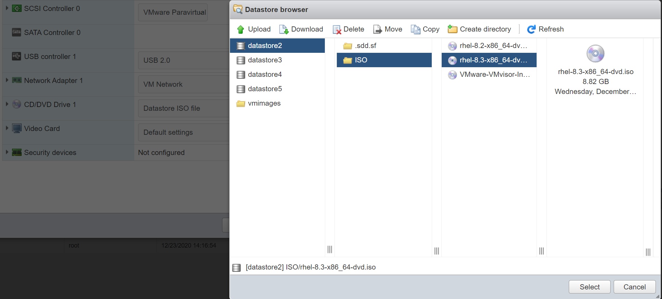Click the Copy toolbar button
662x299 pixels.
[x=425, y=29]
